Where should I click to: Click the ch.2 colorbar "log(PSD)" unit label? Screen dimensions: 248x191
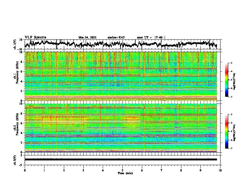click(234, 132)
